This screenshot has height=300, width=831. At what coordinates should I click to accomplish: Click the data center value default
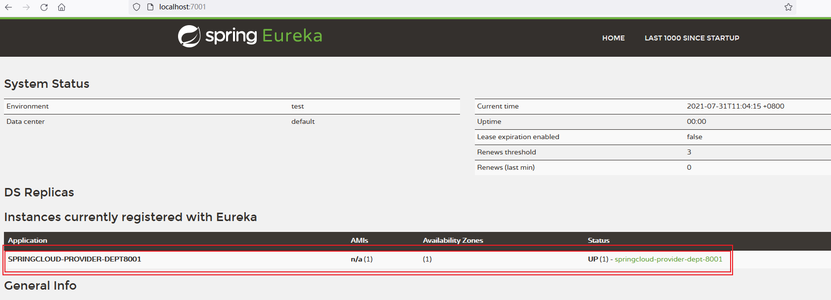303,121
